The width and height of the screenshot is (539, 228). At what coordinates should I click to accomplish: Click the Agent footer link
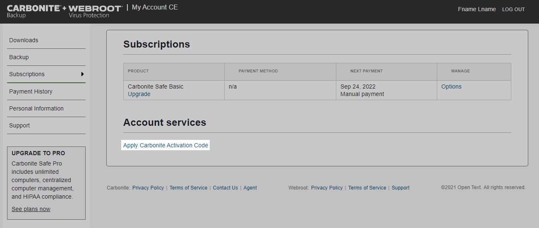coord(250,188)
